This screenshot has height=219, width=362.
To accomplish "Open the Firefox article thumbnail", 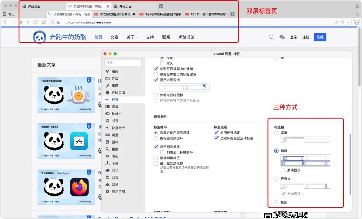I will (66, 187).
